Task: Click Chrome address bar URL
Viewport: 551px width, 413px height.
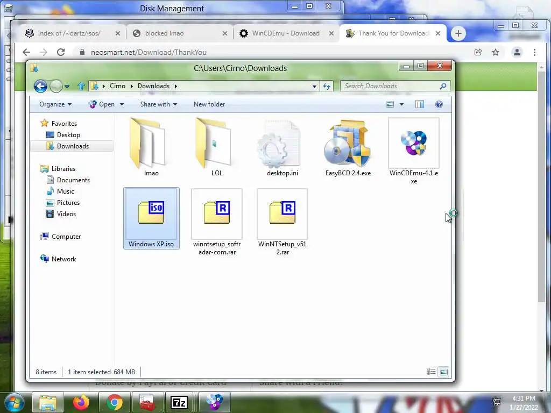Action: 149,52
